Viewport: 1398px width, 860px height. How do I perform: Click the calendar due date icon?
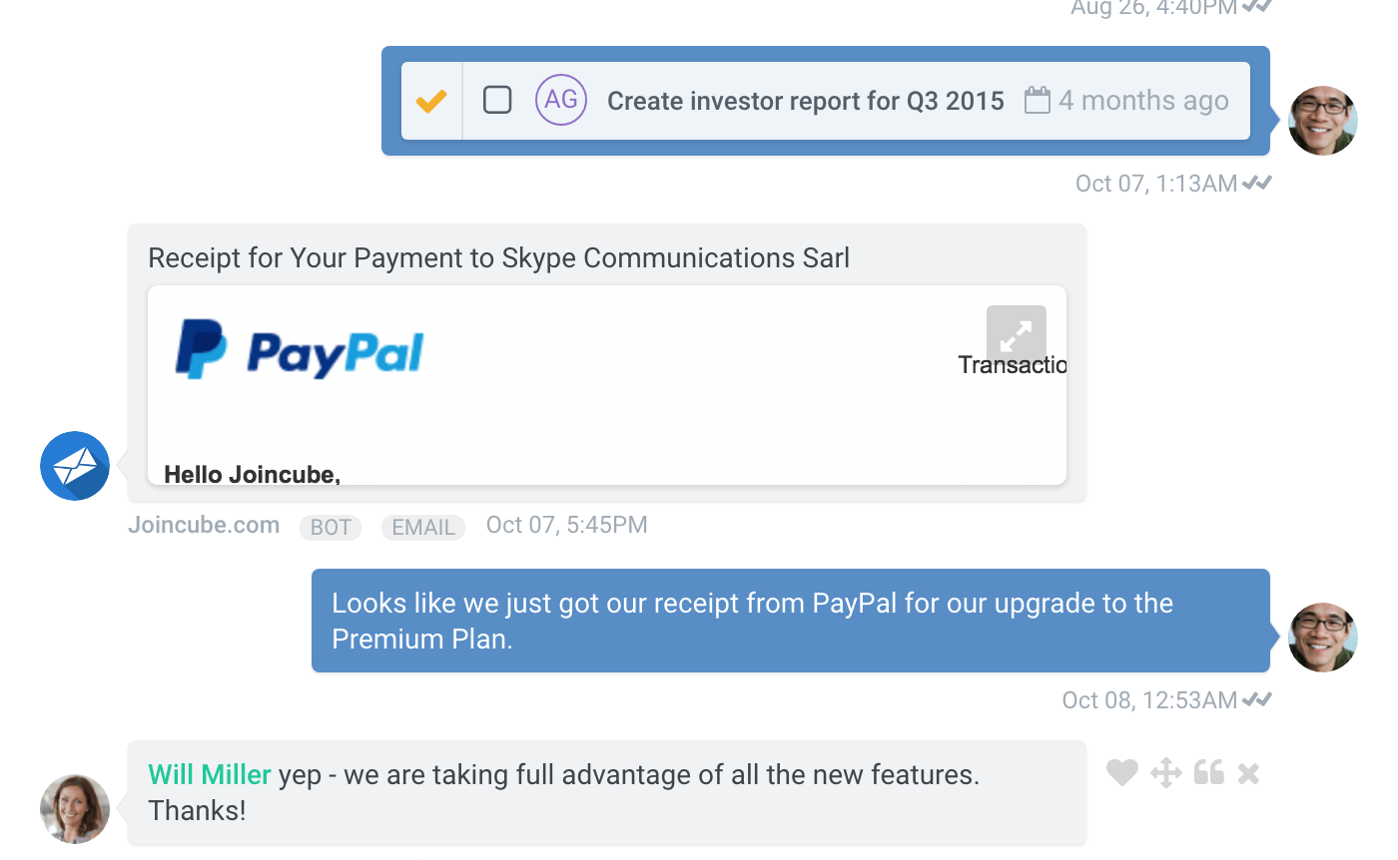point(1038,100)
